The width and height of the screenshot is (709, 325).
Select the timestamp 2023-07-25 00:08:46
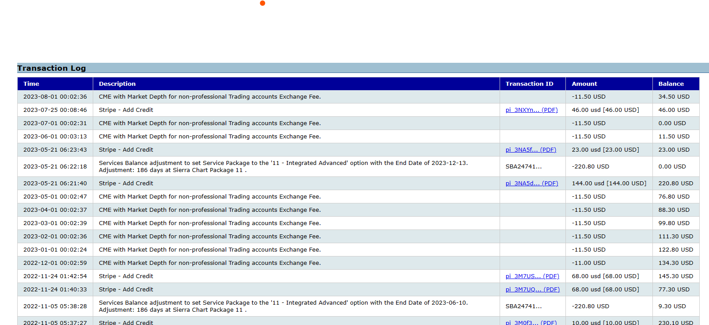(x=55, y=110)
